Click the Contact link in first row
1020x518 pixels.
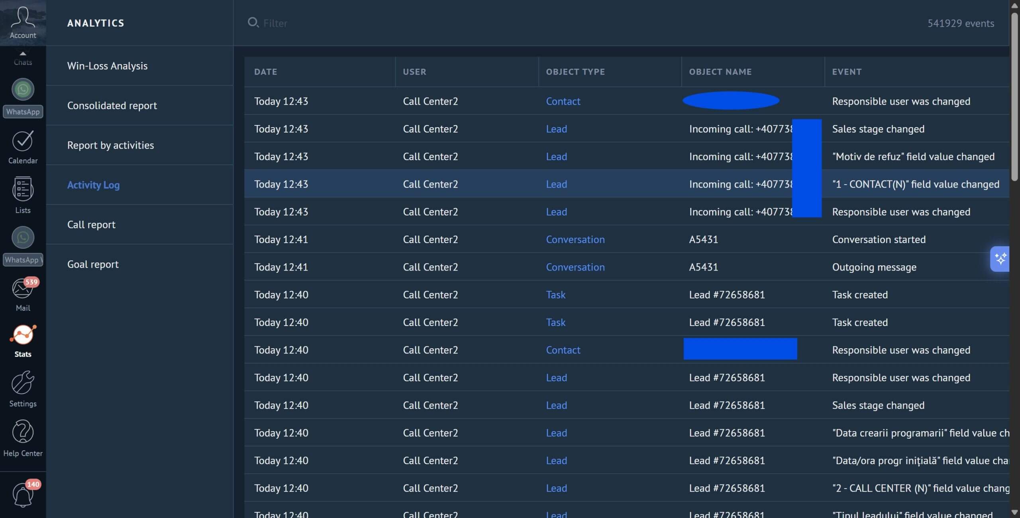pyautogui.click(x=563, y=101)
